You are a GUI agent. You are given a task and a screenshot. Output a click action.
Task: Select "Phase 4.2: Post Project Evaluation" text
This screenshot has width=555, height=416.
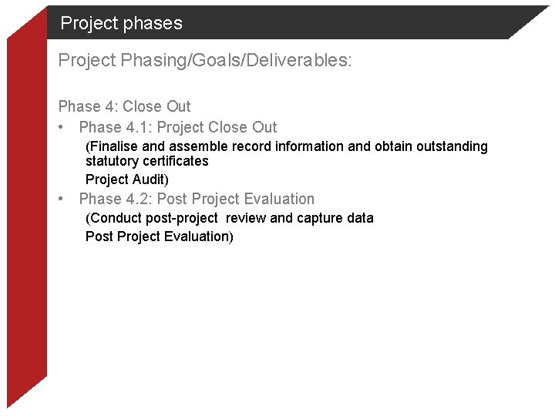pyautogui.click(x=197, y=199)
